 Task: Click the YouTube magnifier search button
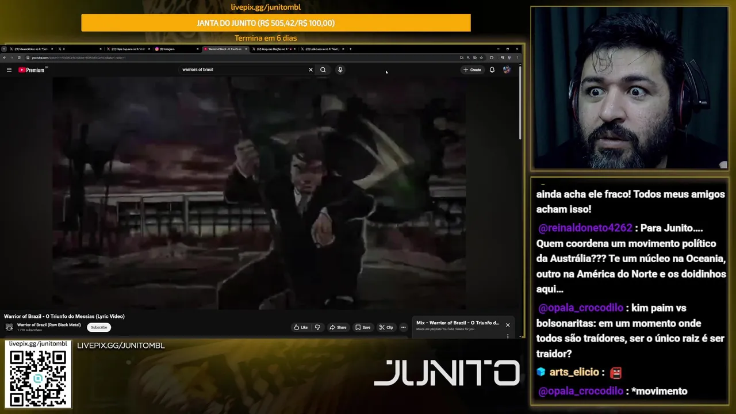323,70
